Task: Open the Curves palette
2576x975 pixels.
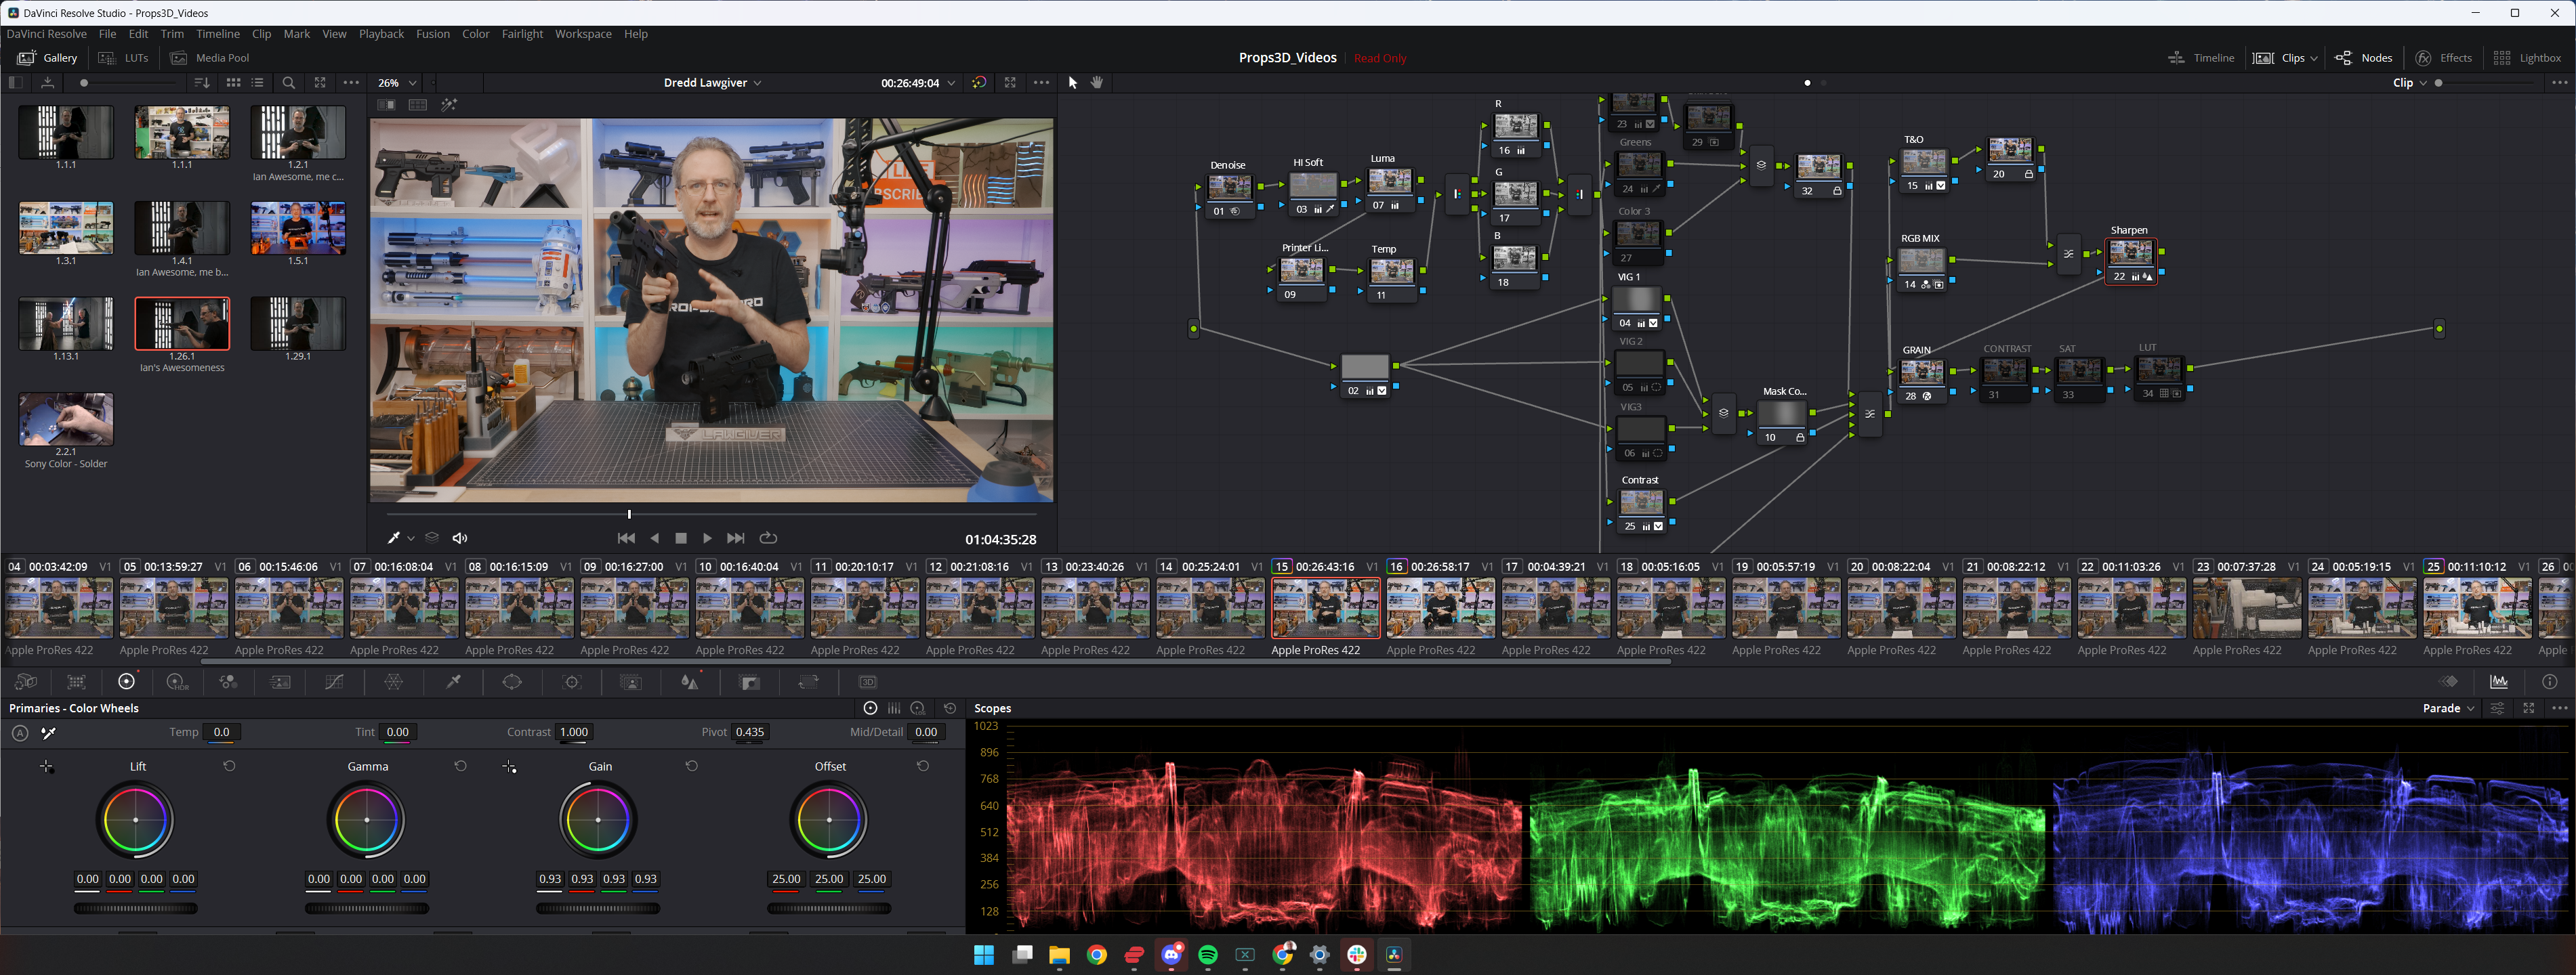Action: click(334, 681)
